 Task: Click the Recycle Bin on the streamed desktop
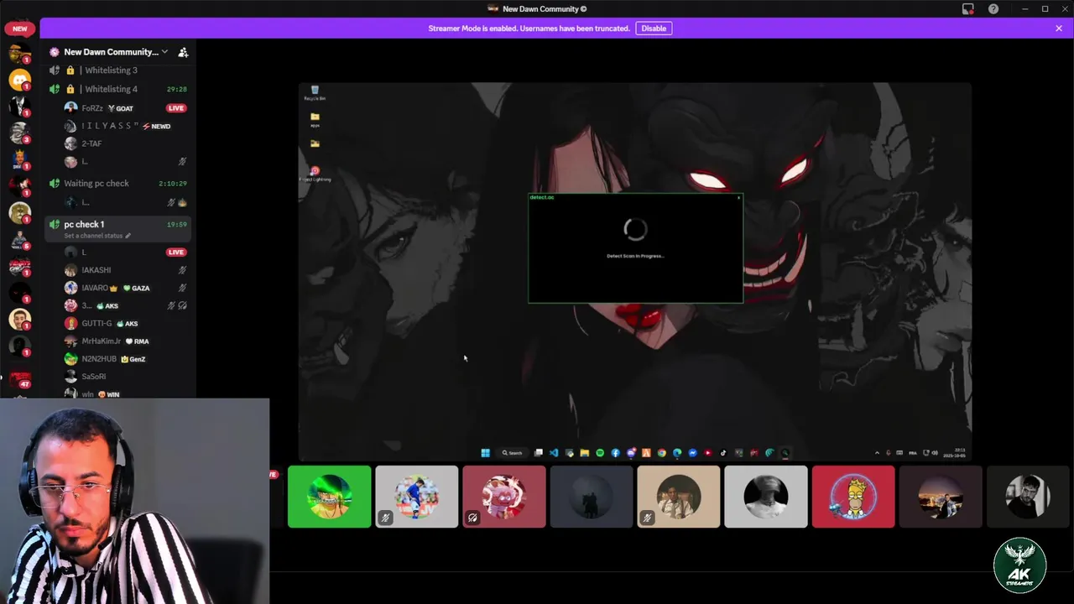click(315, 92)
